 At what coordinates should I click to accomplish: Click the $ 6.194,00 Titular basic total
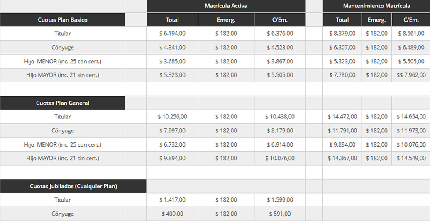(172, 34)
